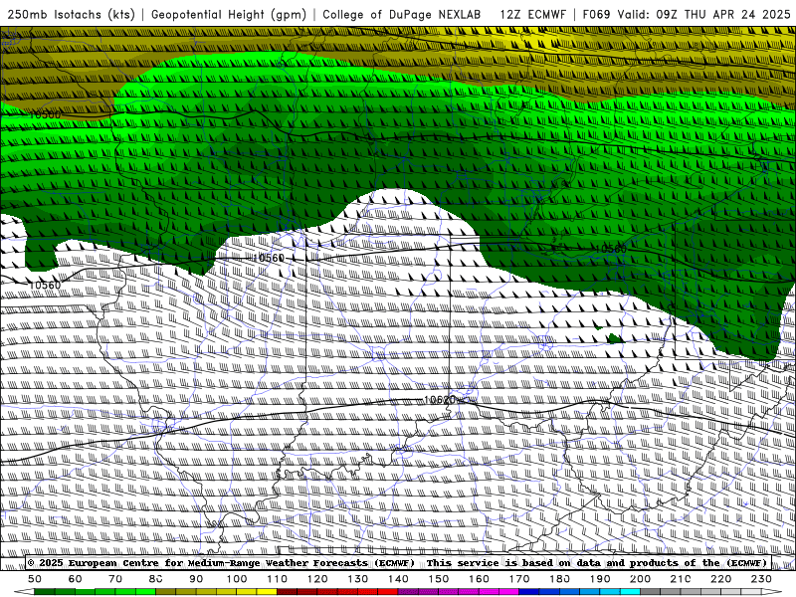The height and width of the screenshot is (597, 796).
Task: Click the darkest green swatch right after 50
Action: [x=45, y=592]
